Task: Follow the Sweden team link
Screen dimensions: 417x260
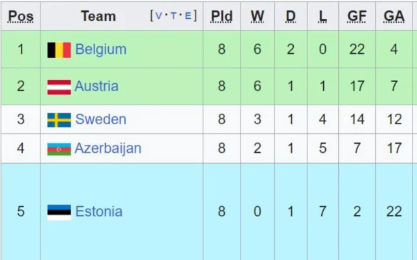Action: tap(100, 119)
